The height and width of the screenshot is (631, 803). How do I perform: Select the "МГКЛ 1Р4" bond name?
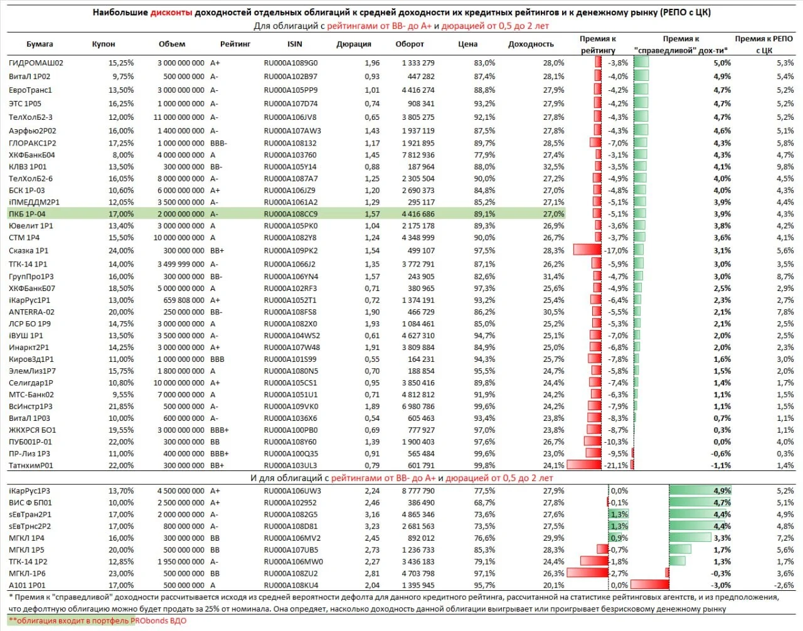pyautogui.click(x=27, y=538)
